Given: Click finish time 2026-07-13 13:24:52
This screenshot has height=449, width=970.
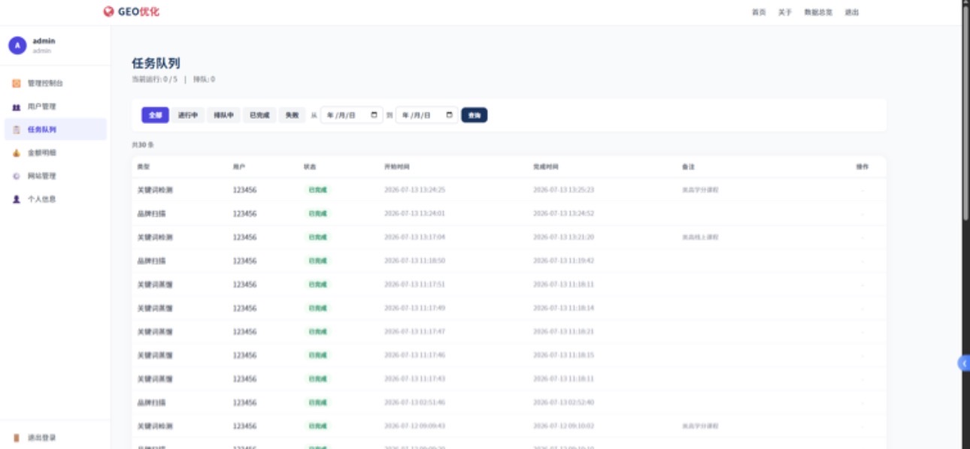Looking at the screenshot, I should 563,213.
